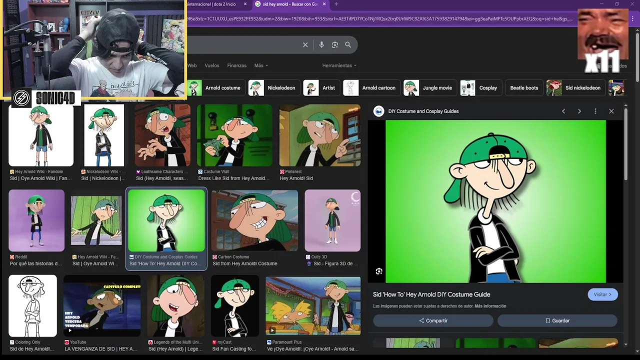The width and height of the screenshot is (640, 360).
Task: Select the 'Jungle movie' suggestion chip
Action: coord(430,87)
